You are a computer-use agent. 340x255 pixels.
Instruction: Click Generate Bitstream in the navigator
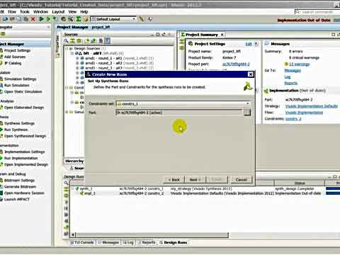click(20, 186)
